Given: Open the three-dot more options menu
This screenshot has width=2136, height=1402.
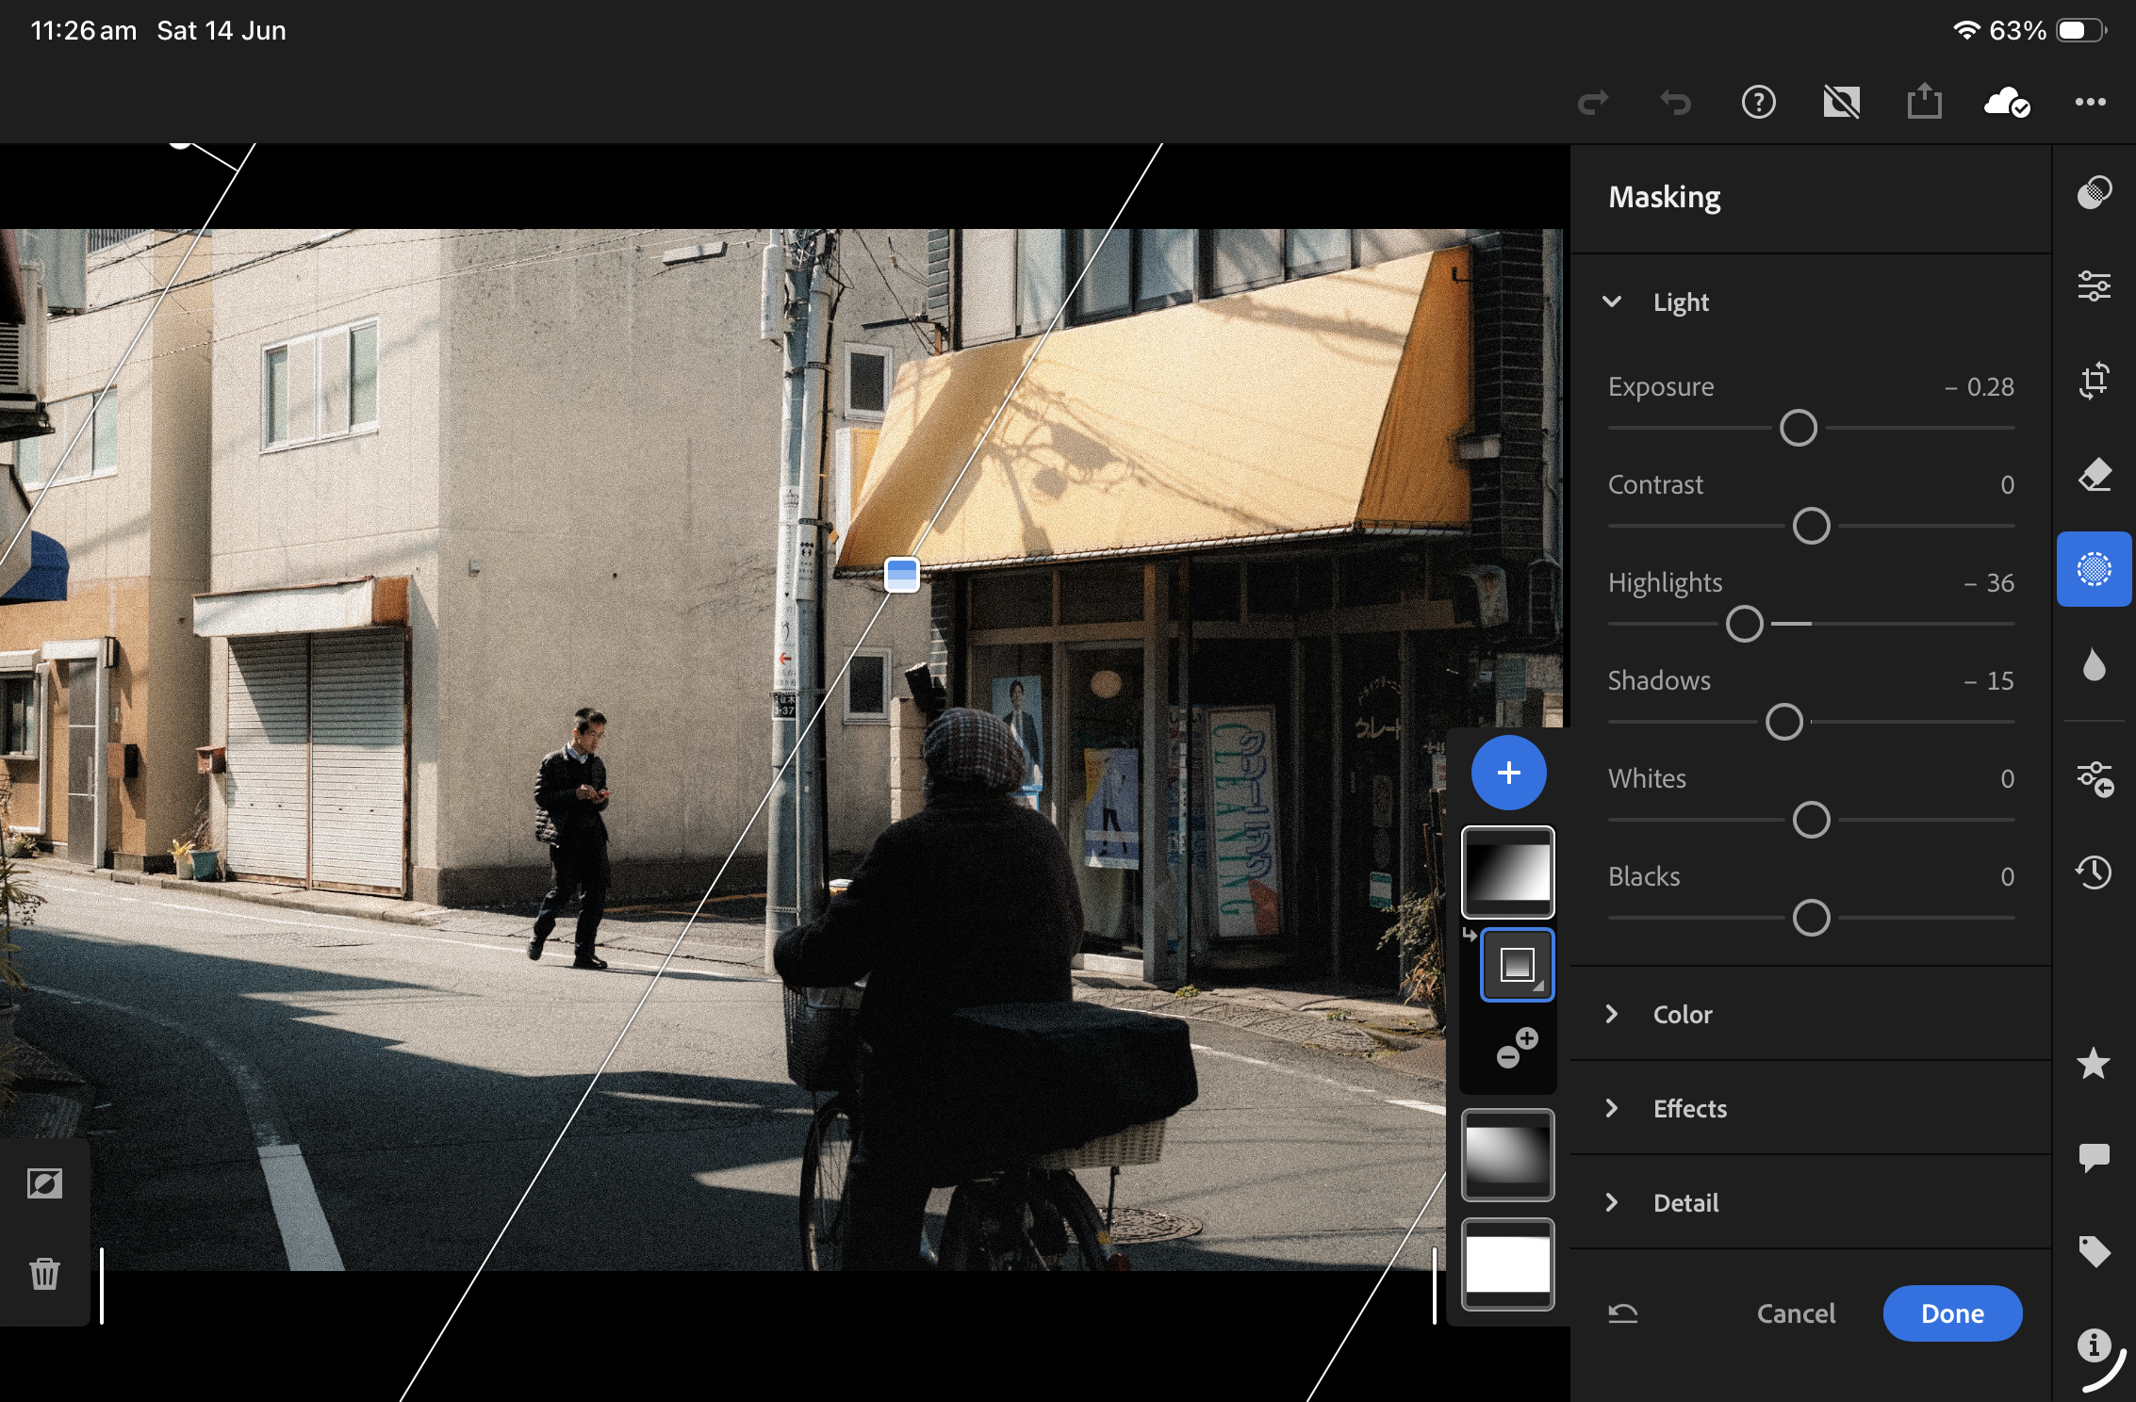Looking at the screenshot, I should pyautogui.click(x=2090, y=101).
